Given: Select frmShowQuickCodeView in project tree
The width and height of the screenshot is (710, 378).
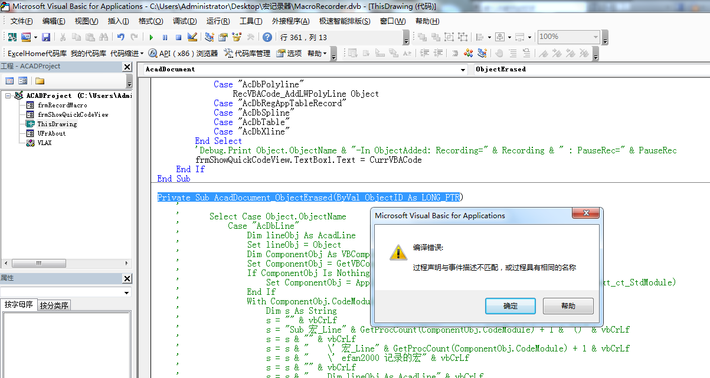Looking at the screenshot, I should tap(73, 114).
